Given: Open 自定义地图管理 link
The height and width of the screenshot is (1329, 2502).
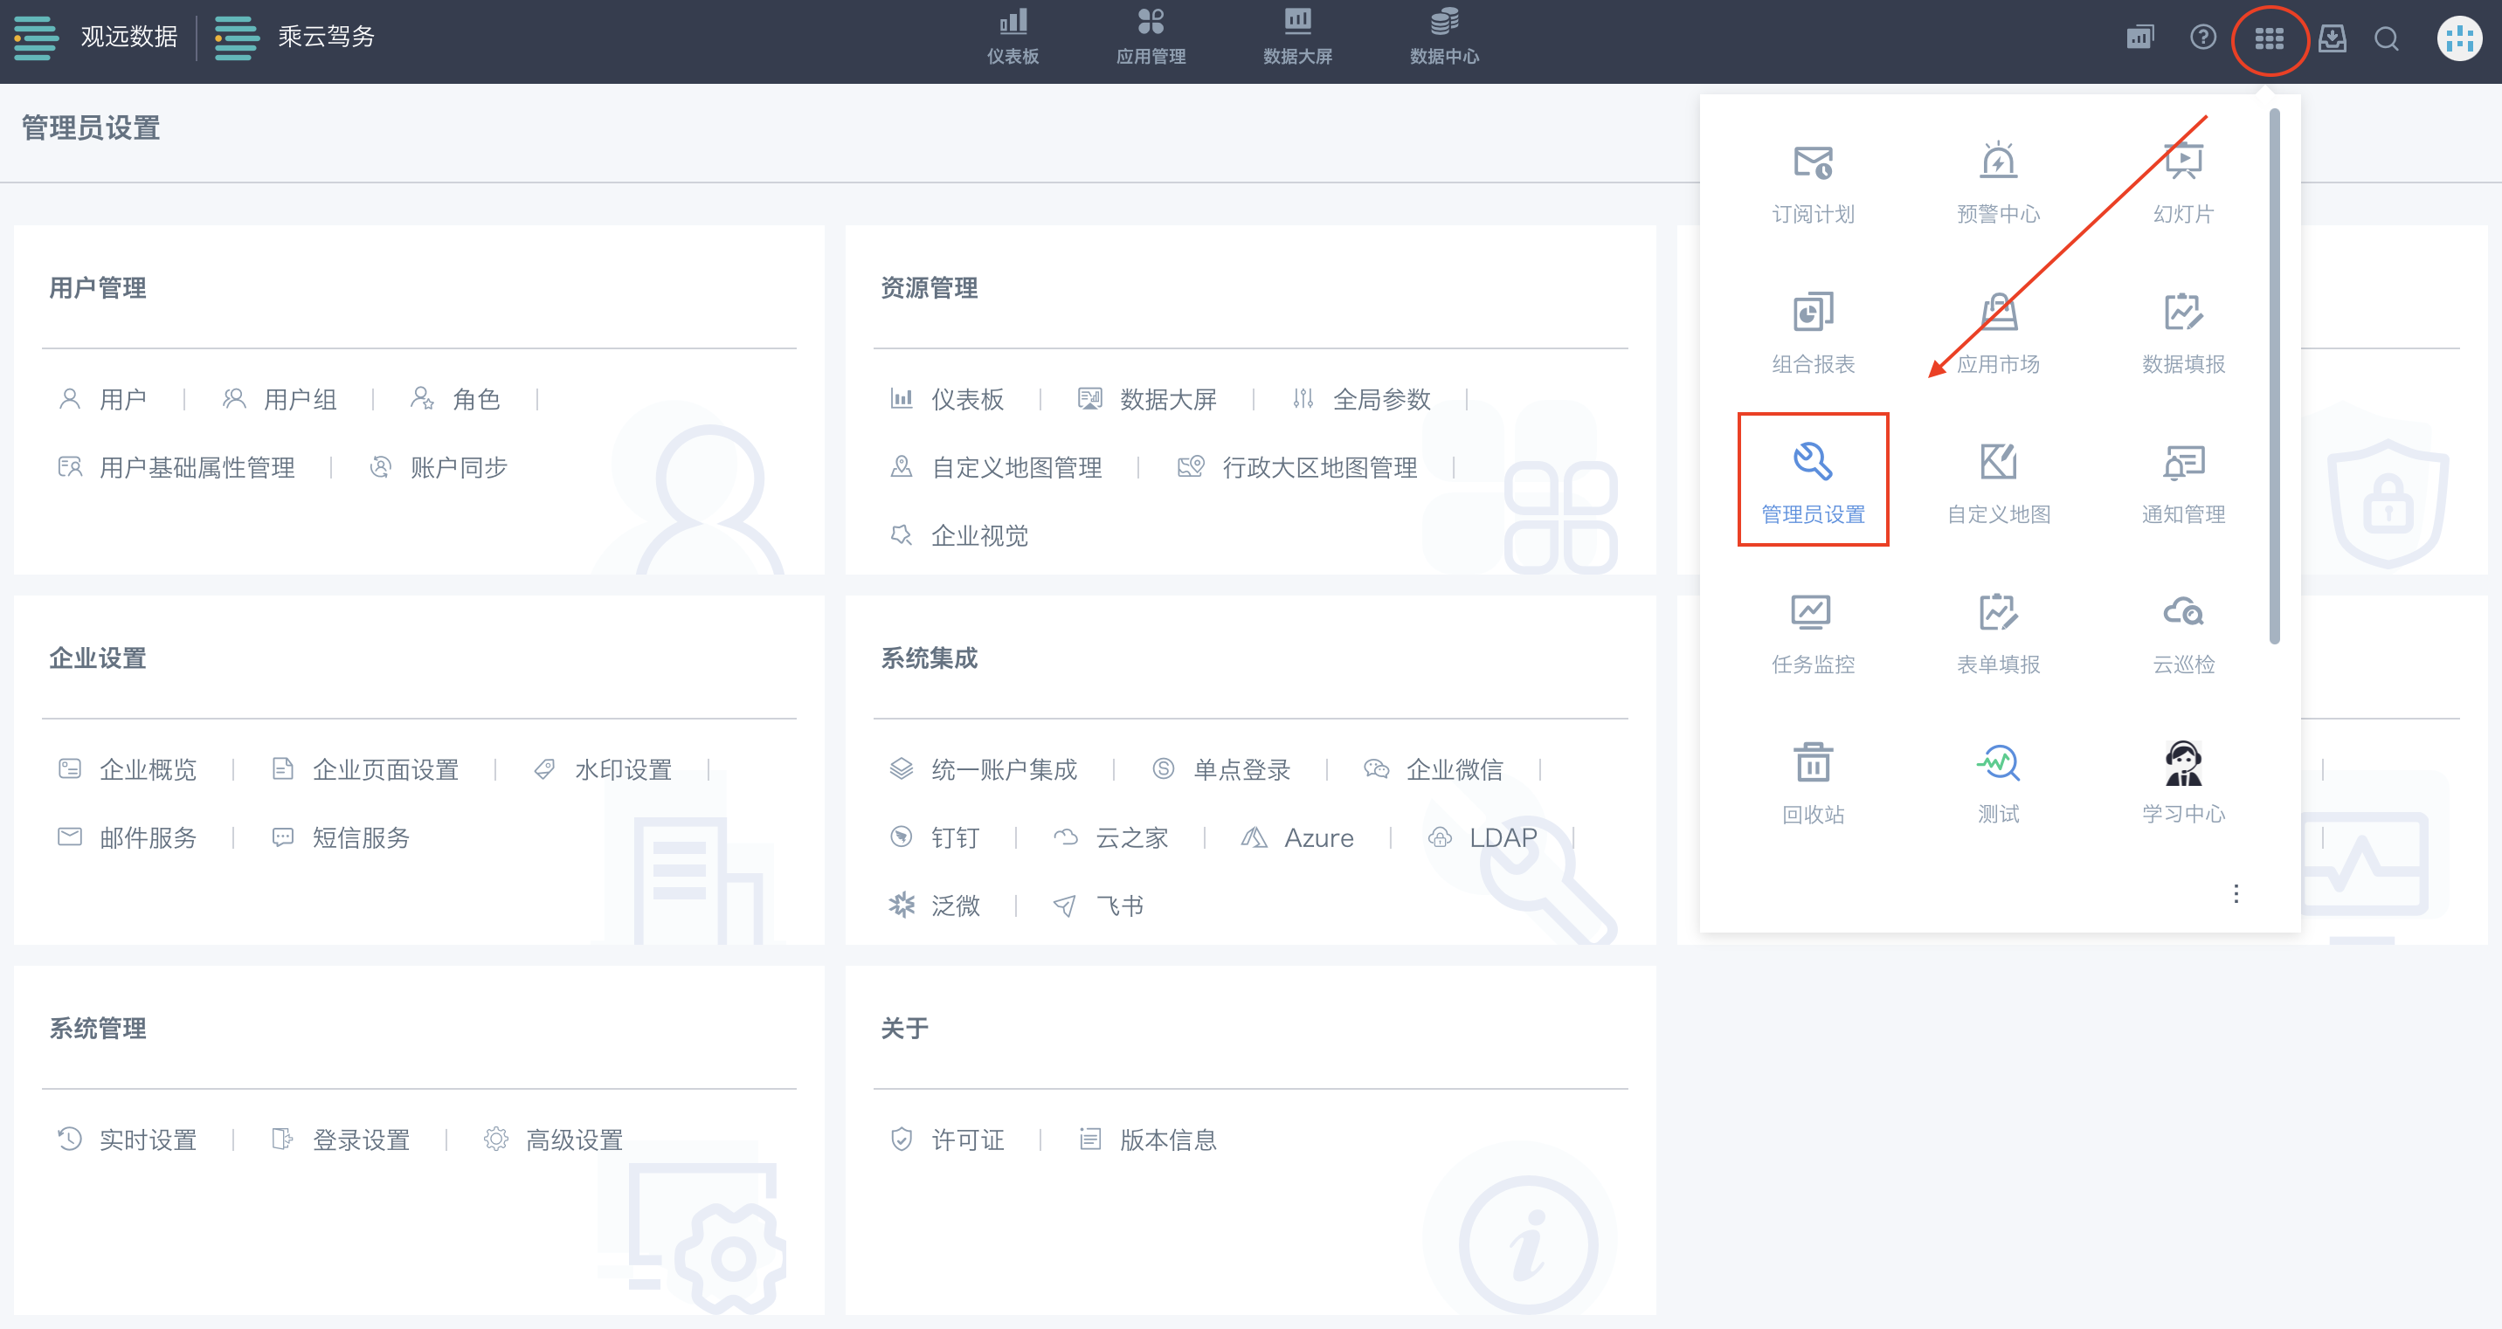Looking at the screenshot, I should tap(996, 467).
